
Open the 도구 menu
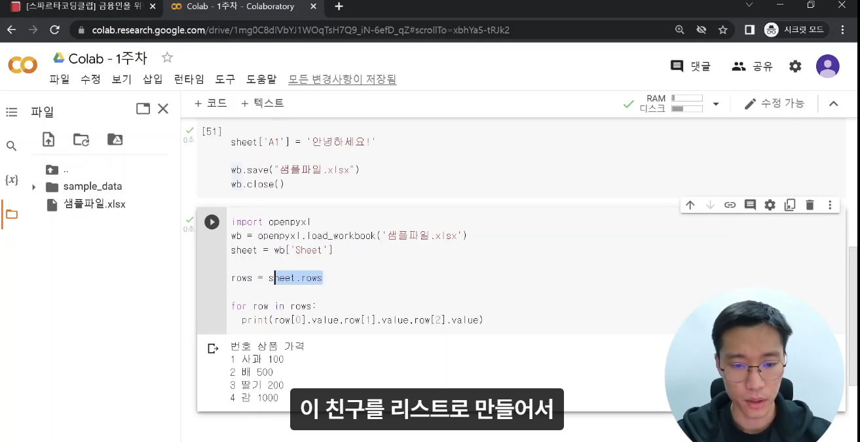(225, 79)
